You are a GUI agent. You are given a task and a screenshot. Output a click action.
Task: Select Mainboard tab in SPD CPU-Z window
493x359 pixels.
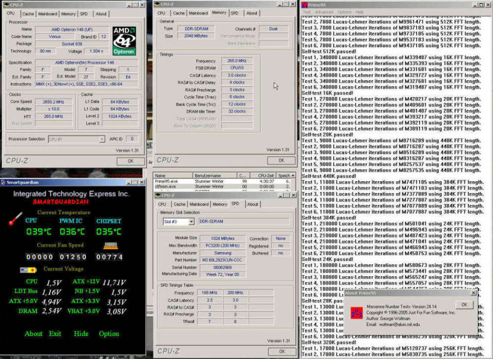click(199, 204)
